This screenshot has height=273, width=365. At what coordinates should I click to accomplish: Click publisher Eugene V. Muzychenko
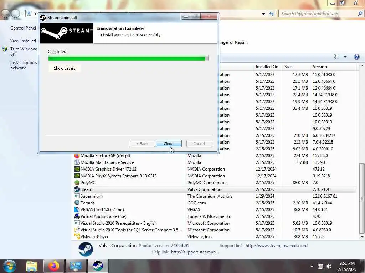[209, 216]
